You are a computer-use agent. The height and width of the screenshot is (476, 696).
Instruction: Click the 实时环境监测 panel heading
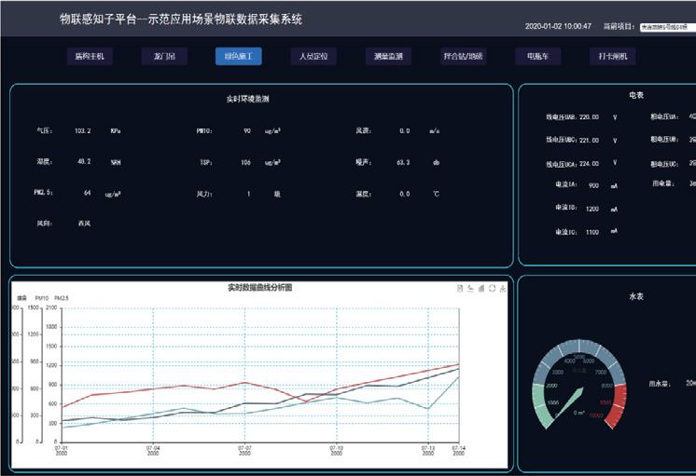click(x=247, y=99)
